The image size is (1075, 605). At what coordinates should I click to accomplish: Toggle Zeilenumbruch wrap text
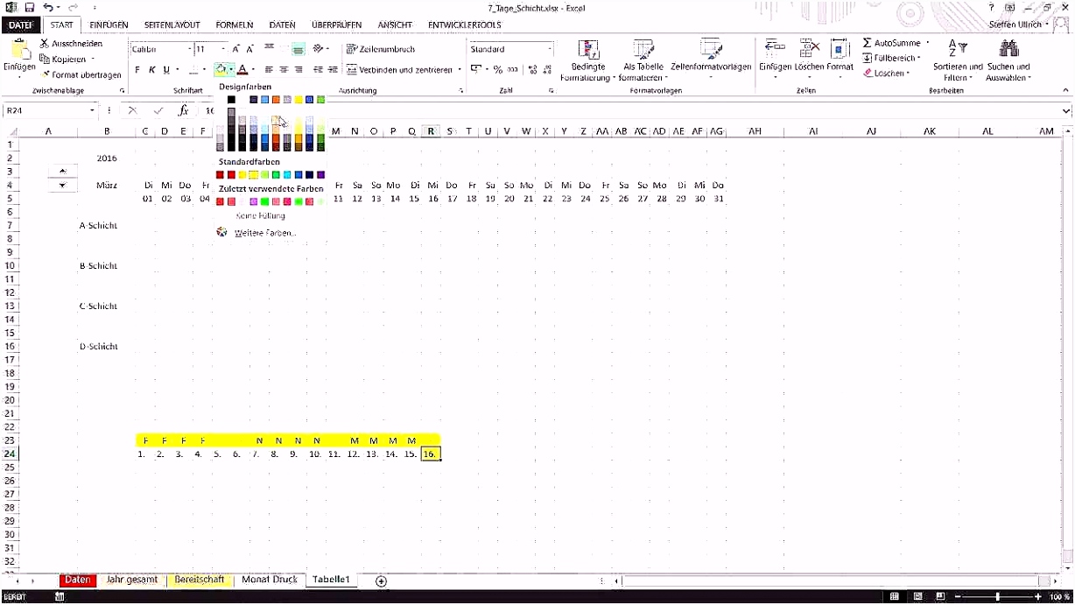[381, 50]
